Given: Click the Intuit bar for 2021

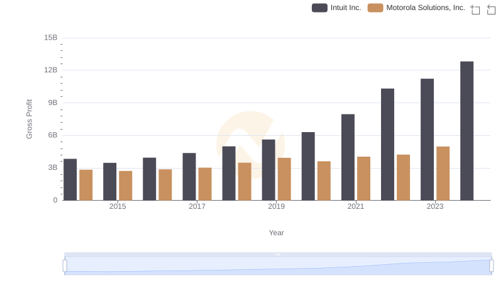Looking at the screenshot, I should tap(348, 157).
